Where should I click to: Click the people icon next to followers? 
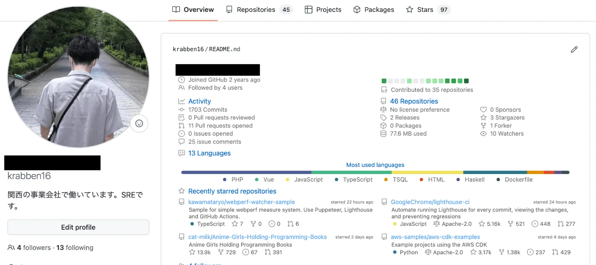point(11,248)
